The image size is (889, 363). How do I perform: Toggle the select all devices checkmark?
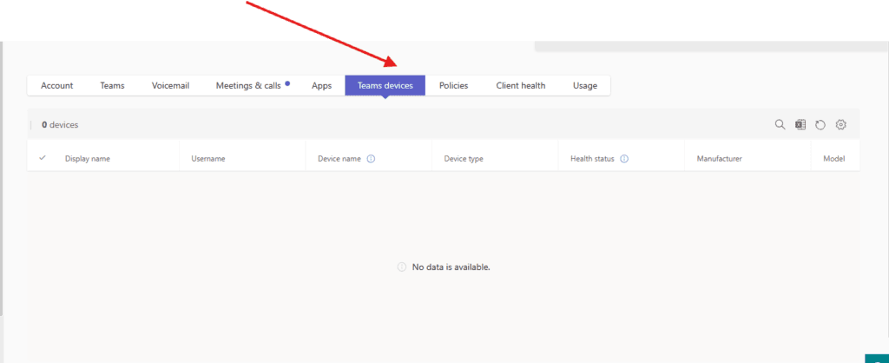pos(43,159)
